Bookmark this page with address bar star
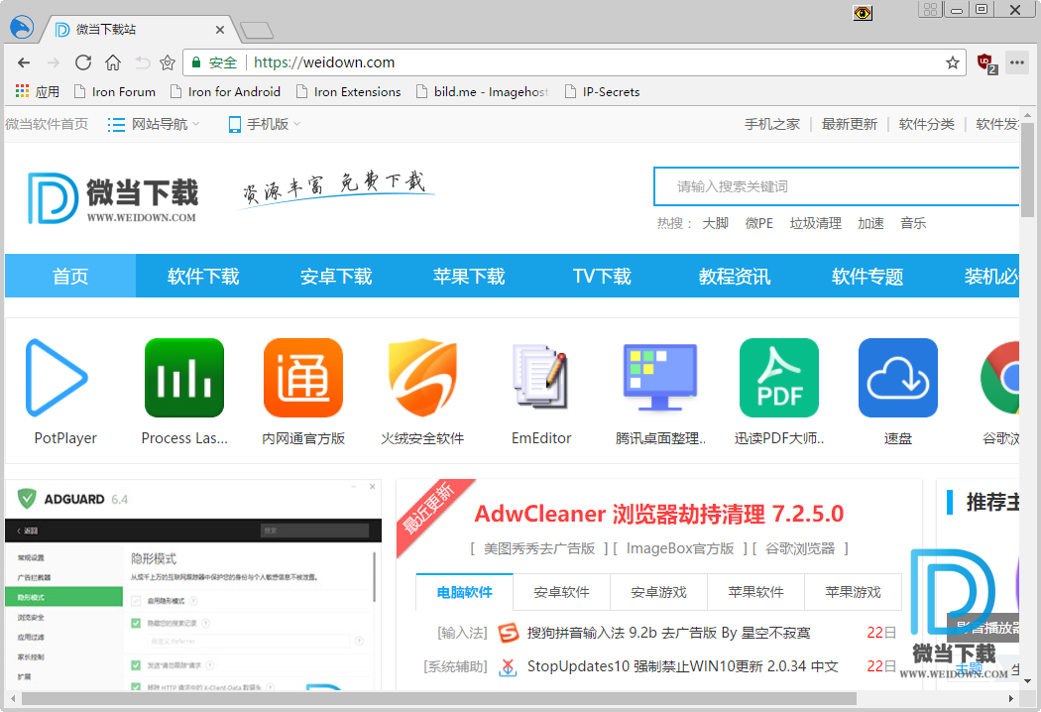 pyautogui.click(x=952, y=62)
